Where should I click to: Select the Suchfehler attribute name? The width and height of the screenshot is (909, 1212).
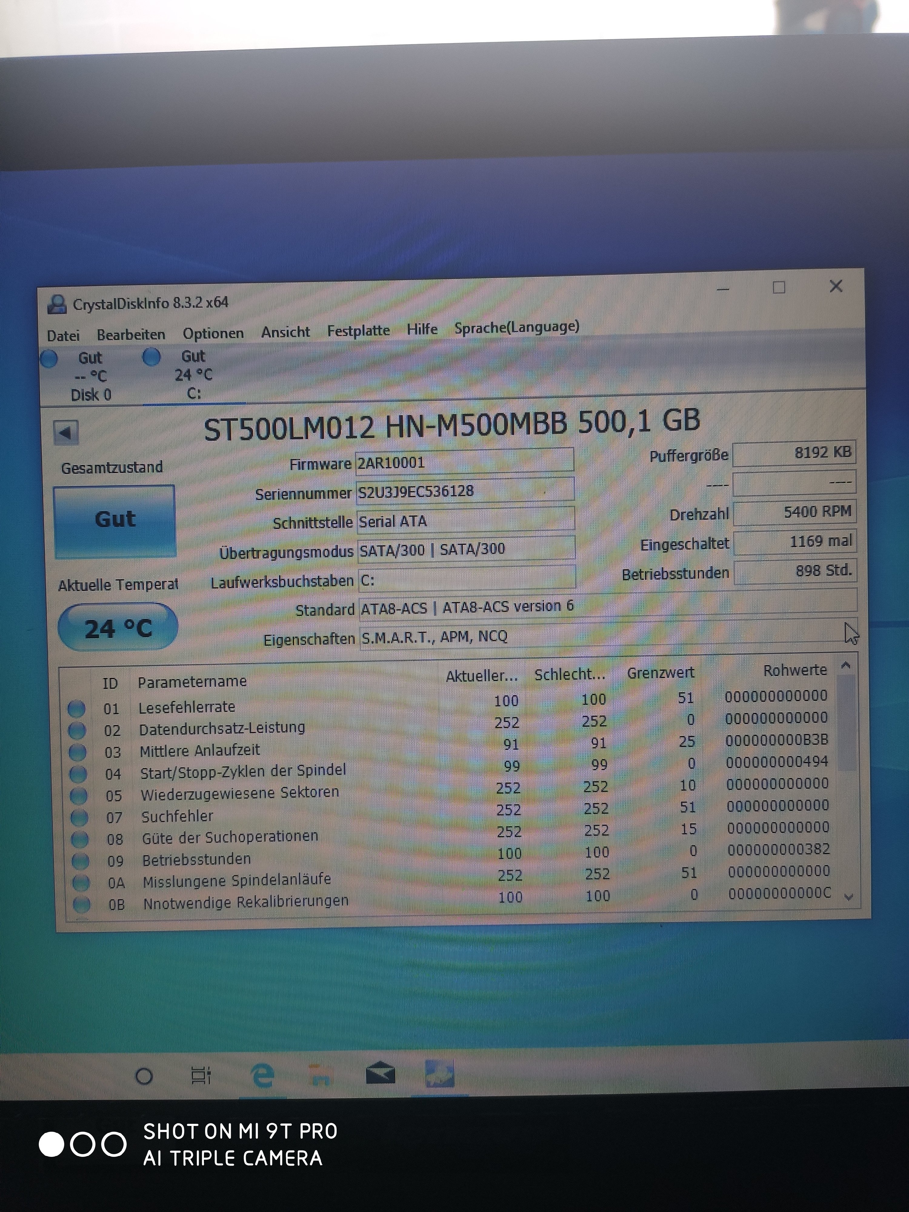coord(178,816)
